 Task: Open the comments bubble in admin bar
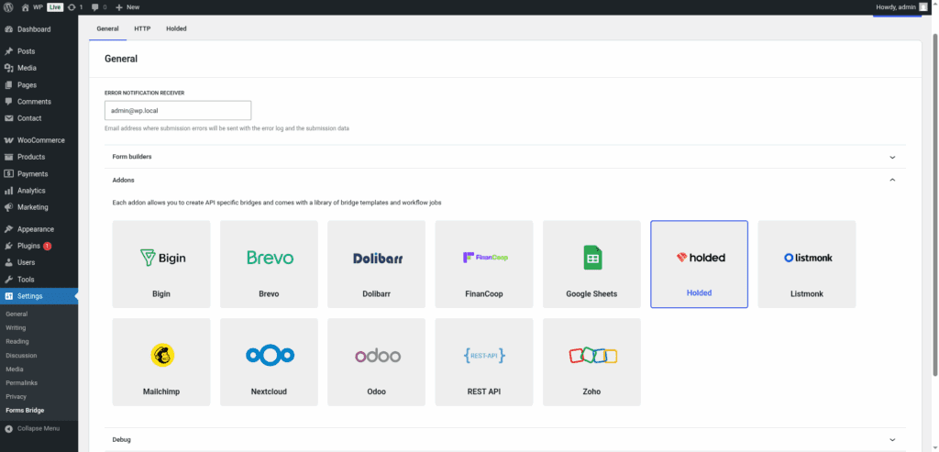[x=95, y=7]
